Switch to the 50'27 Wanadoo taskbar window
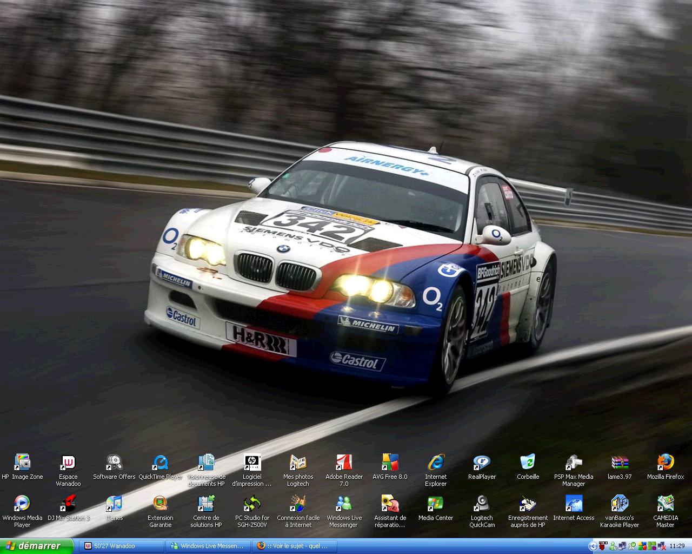 (x=122, y=546)
